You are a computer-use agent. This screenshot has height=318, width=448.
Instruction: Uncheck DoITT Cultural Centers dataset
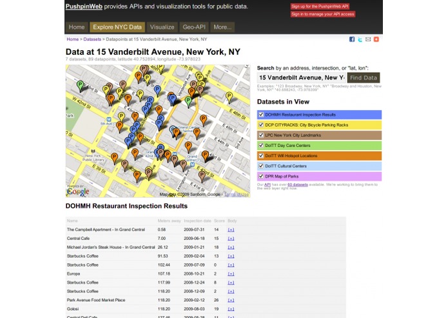pyautogui.click(x=260, y=166)
